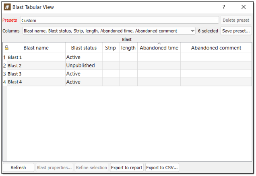Click the help question mark button

pos(224,7)
